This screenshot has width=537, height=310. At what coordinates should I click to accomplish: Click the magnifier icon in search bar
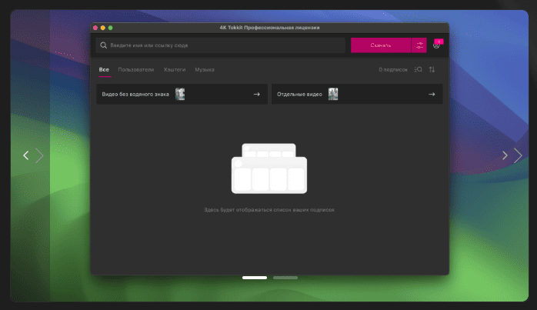(x=103, y=45)
